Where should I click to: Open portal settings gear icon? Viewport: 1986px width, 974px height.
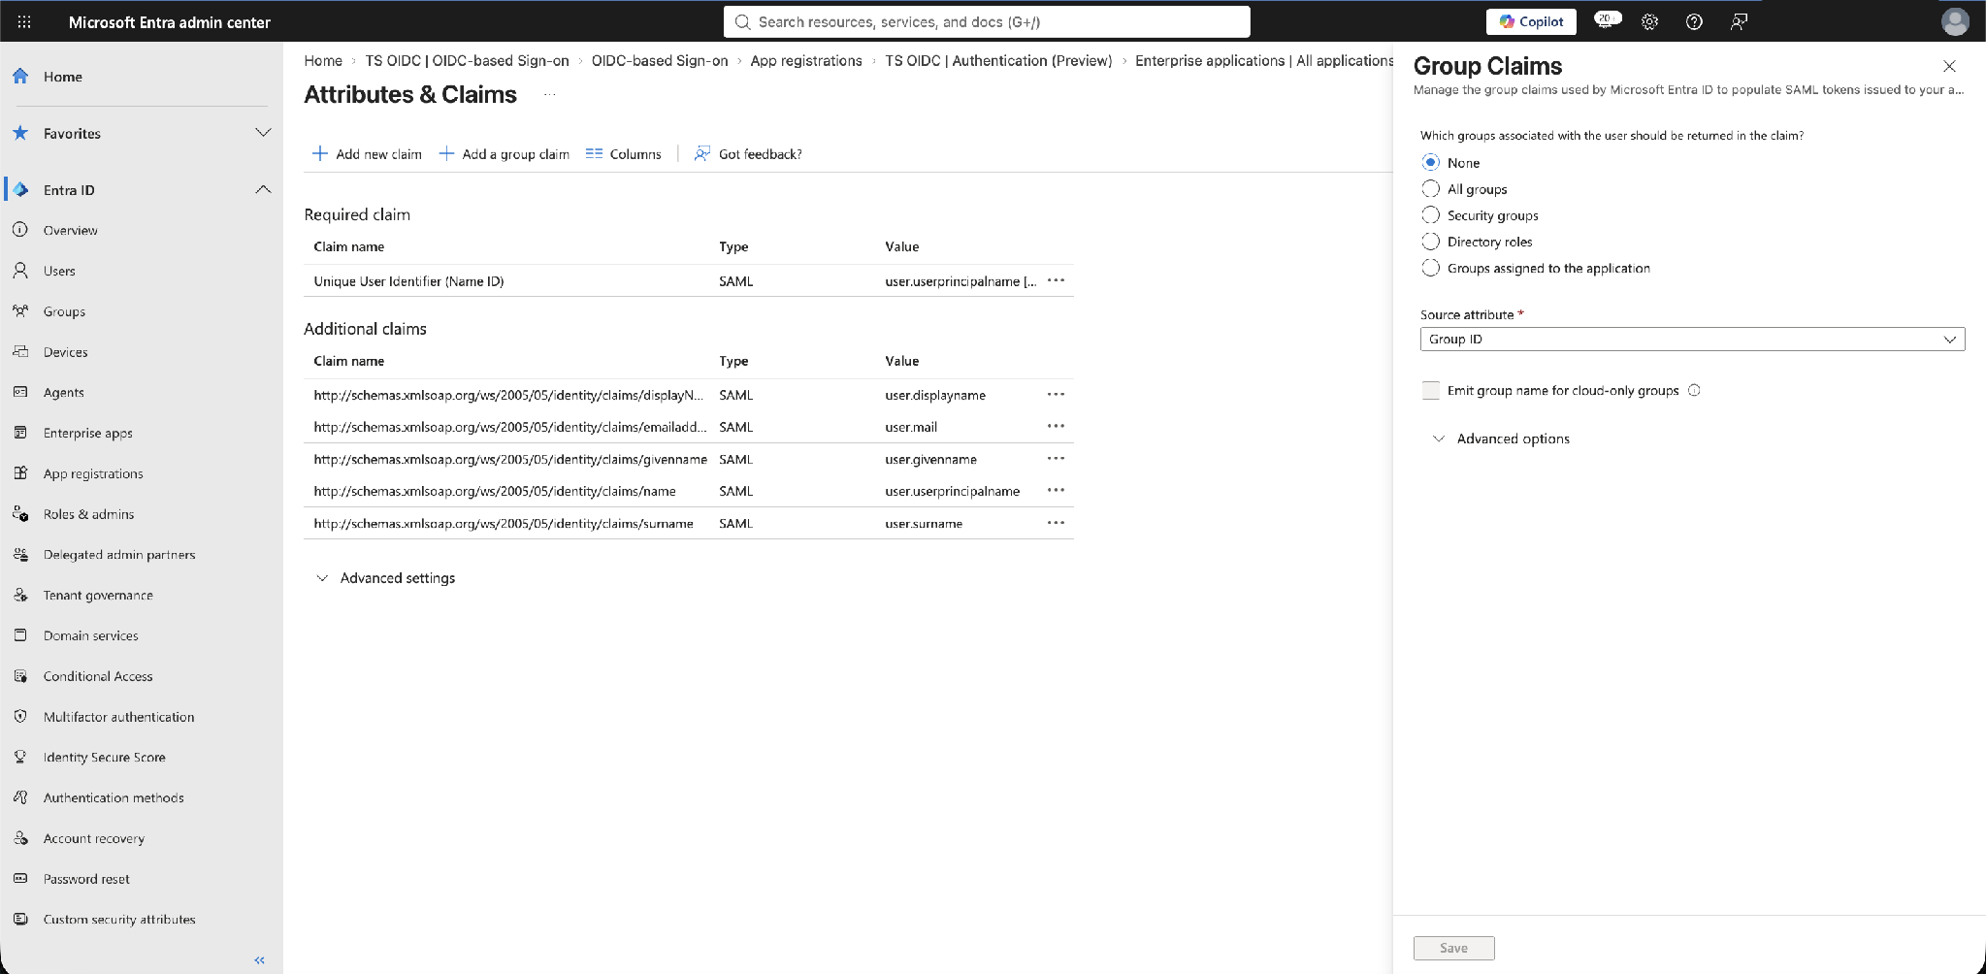[1649, 21]
